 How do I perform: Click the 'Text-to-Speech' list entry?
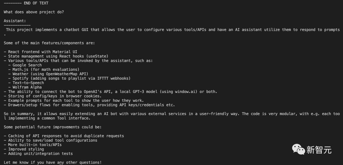[28, 83]
